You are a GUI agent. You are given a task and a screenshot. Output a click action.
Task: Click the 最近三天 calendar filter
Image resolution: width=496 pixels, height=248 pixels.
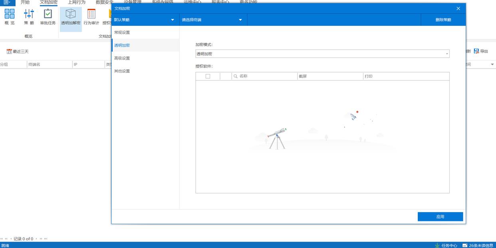tap(18, 51)
